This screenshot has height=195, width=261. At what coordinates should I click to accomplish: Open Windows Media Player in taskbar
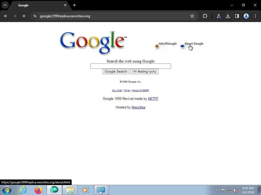click(x=86, y=190)
